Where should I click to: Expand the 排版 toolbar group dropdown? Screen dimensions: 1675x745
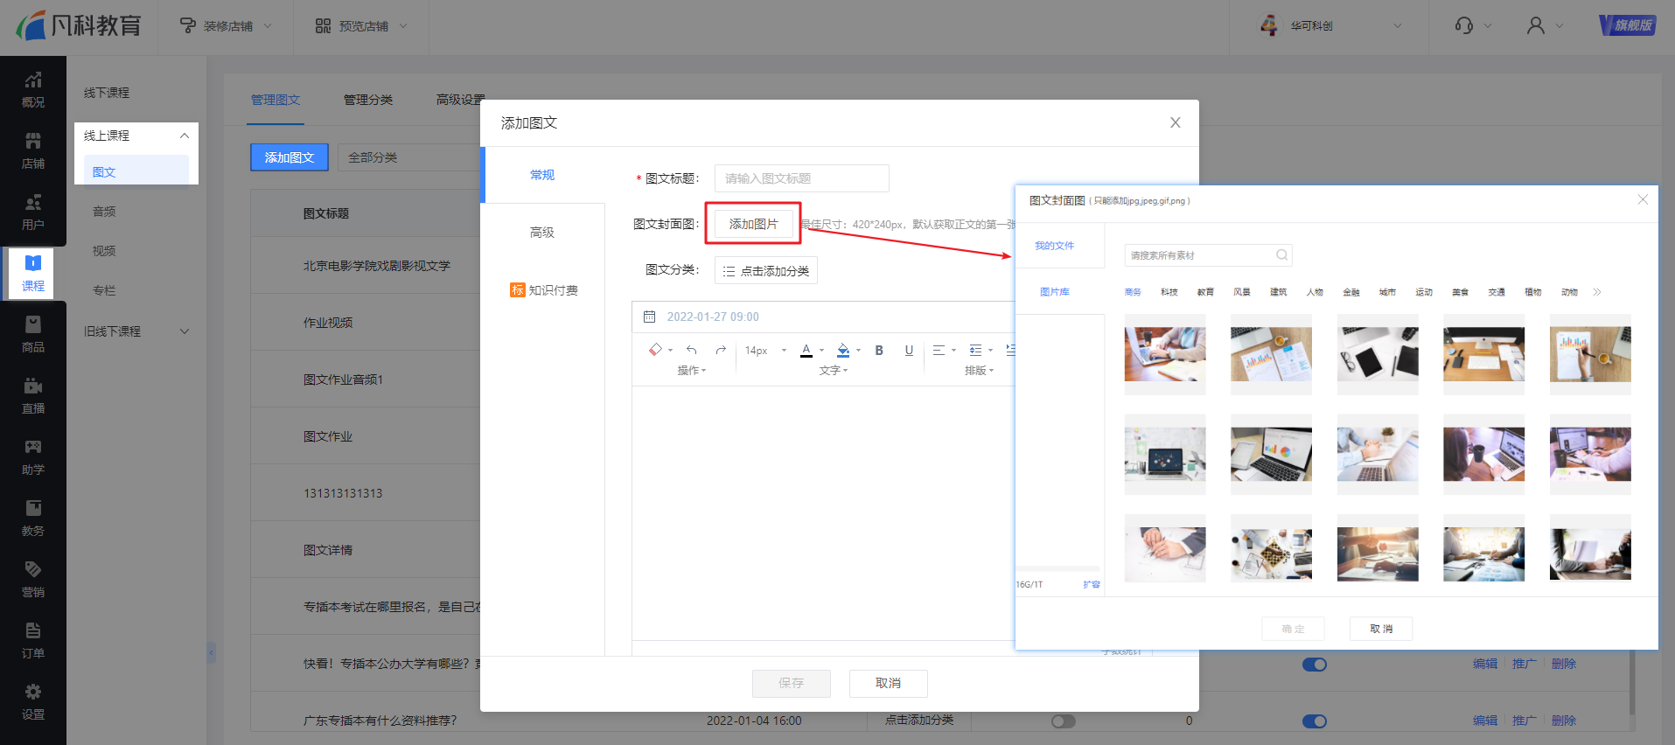point(979,371)
